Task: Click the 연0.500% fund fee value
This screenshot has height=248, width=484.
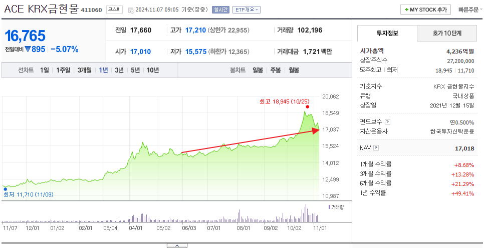Action: [462, 122]
